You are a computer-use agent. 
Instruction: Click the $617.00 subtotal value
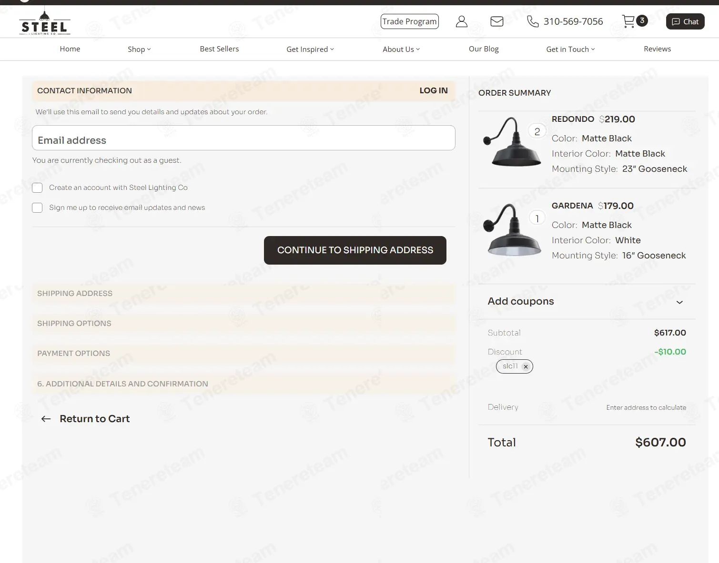[670, 333]
